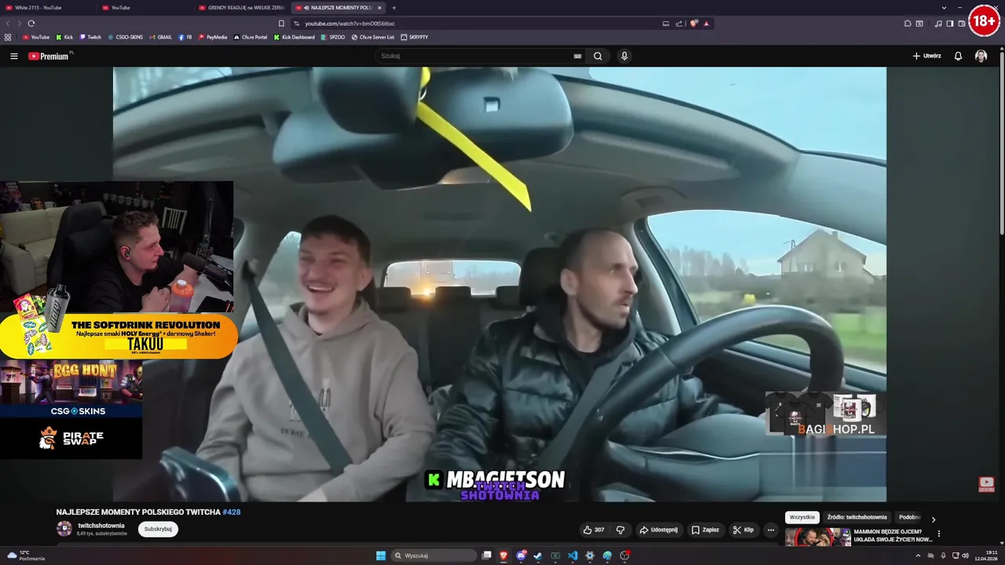Open Windows Start menu

(x=381, y=556)
